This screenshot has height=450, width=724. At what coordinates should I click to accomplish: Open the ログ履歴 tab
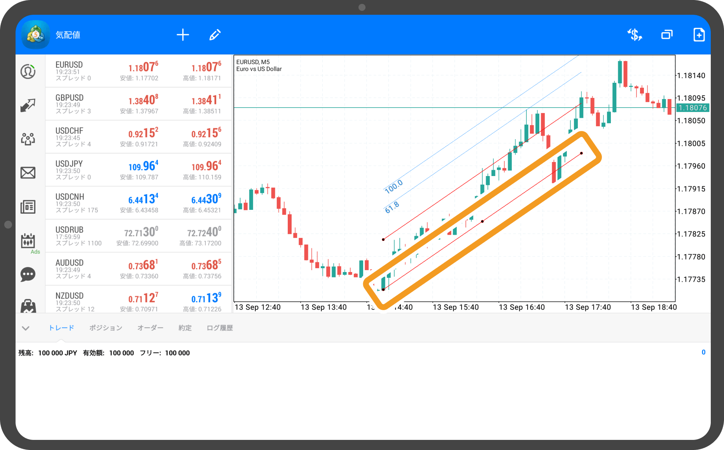click(x=220, y=328)
